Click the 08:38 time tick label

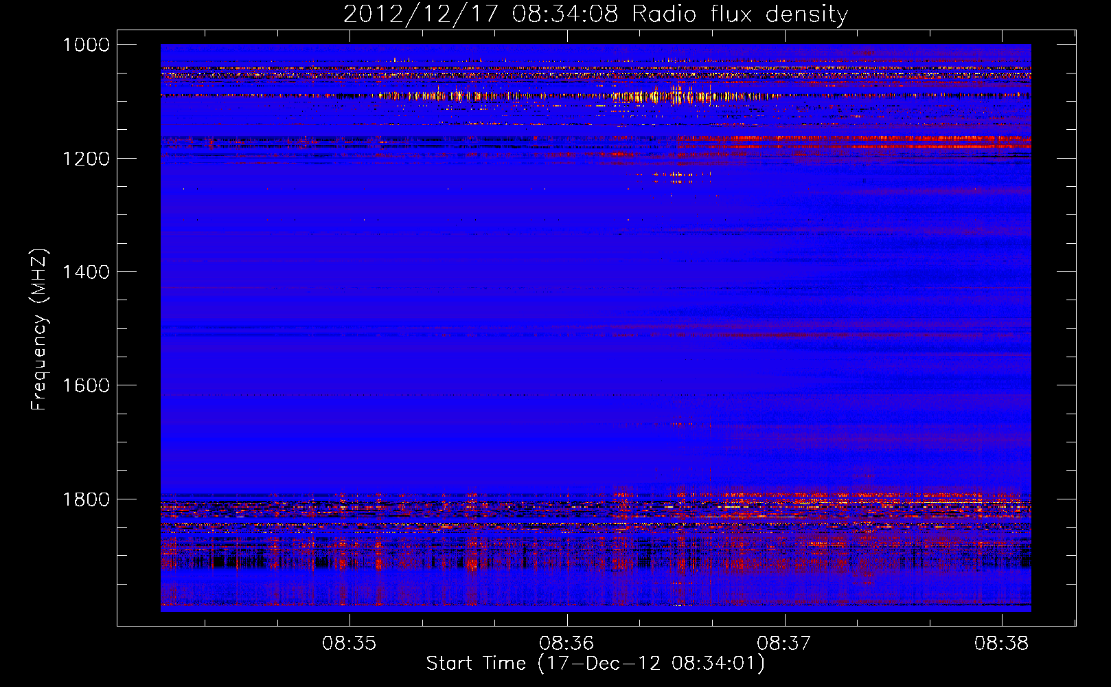pos(1001,644)
